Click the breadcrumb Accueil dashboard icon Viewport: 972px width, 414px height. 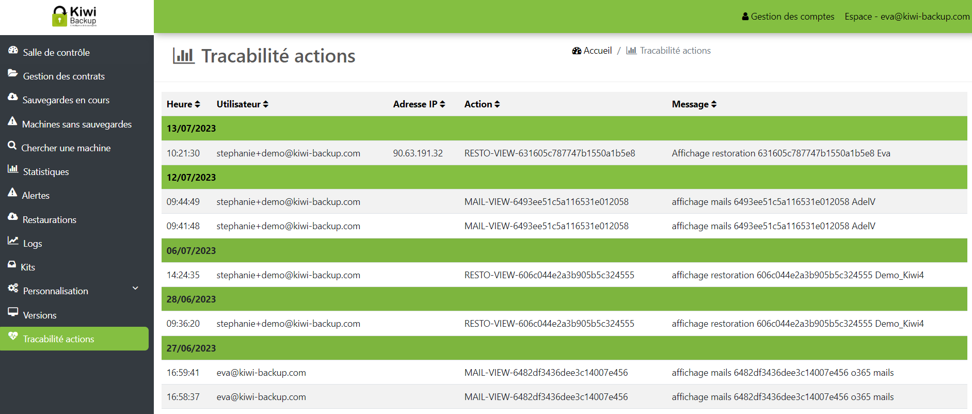point(577,51)
